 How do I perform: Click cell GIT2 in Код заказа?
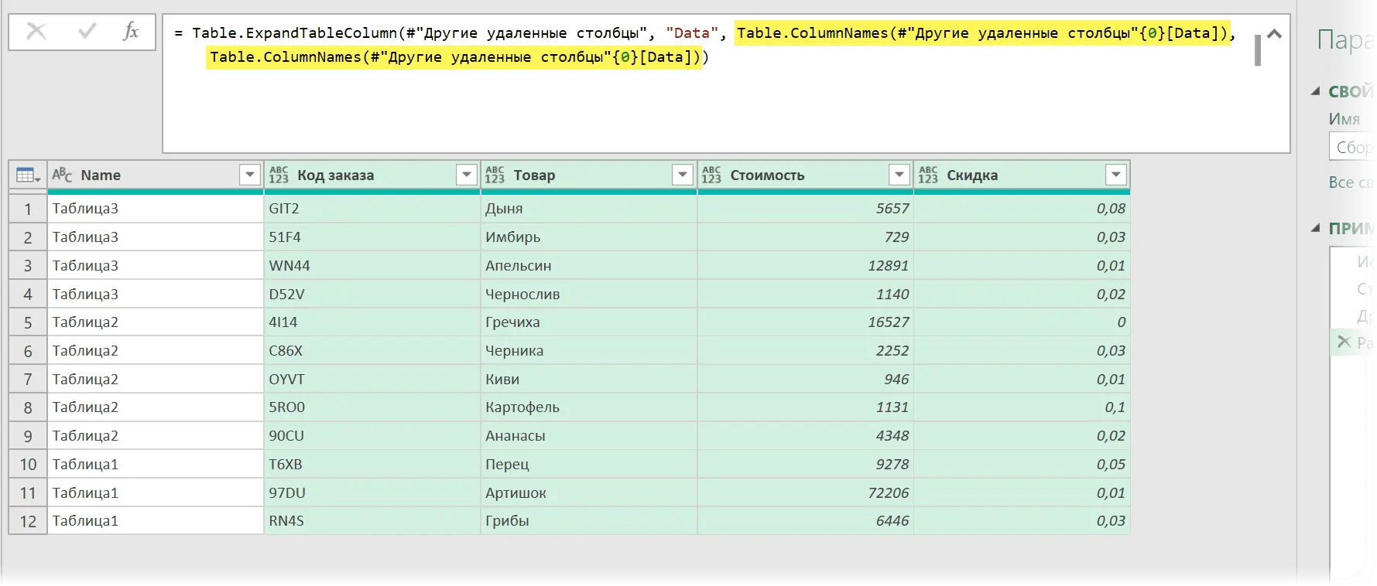pyautogui.click(x=372, y=209)
